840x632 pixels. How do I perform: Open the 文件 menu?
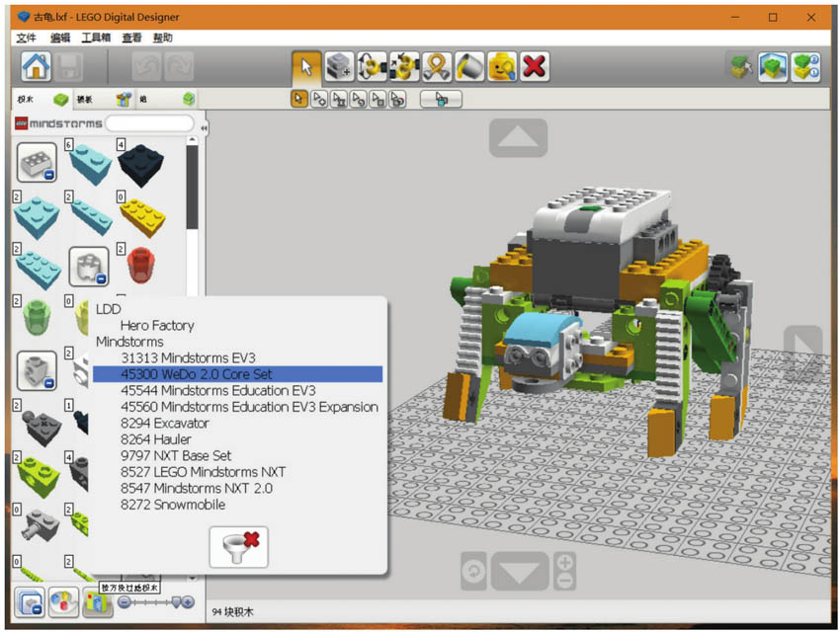pos(26,38)
